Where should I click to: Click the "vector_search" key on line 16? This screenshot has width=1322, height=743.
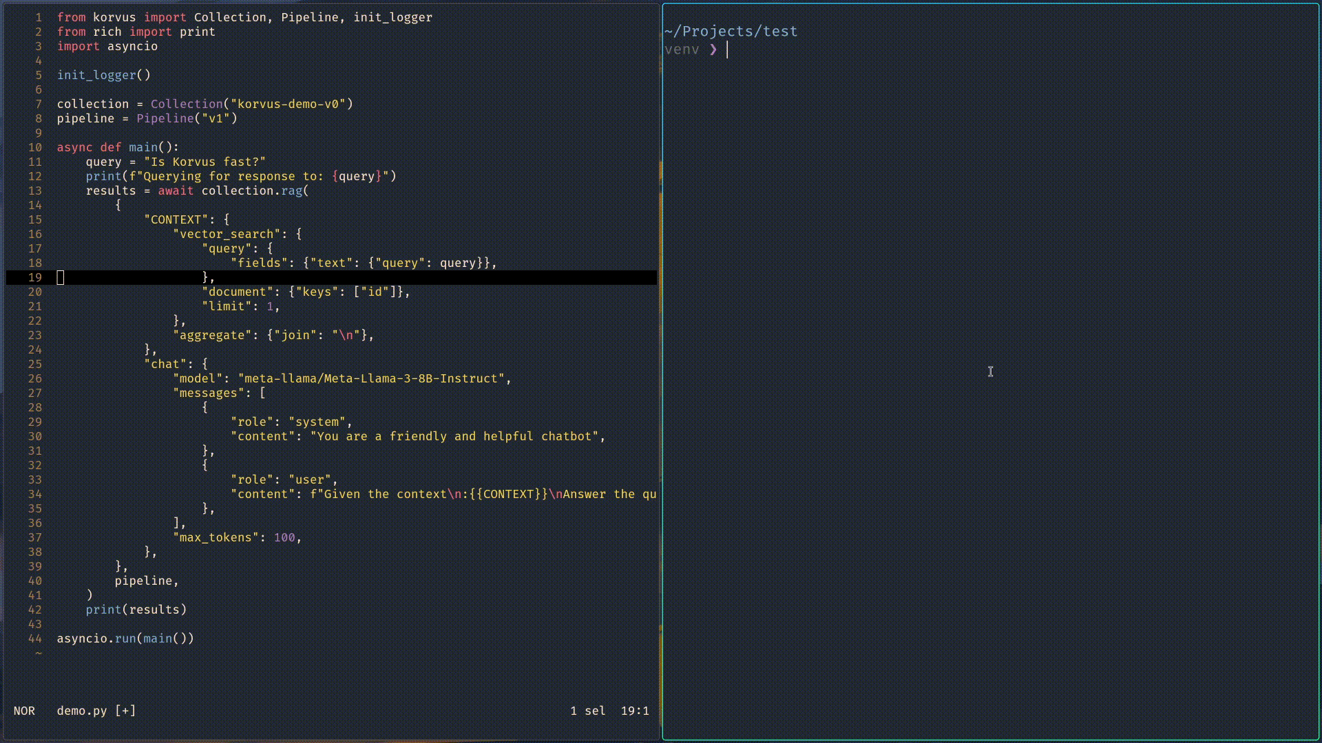tap(227, 234)
